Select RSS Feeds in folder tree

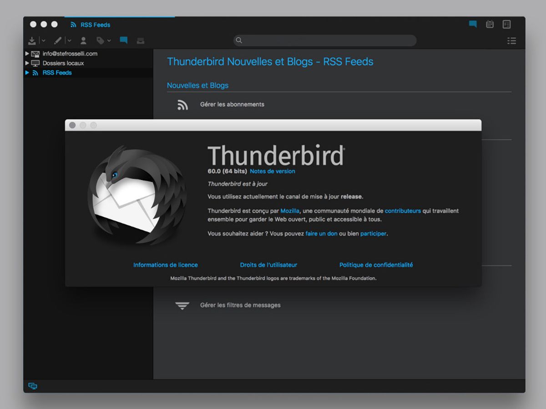pyautogui.click(x=57, y=73)
